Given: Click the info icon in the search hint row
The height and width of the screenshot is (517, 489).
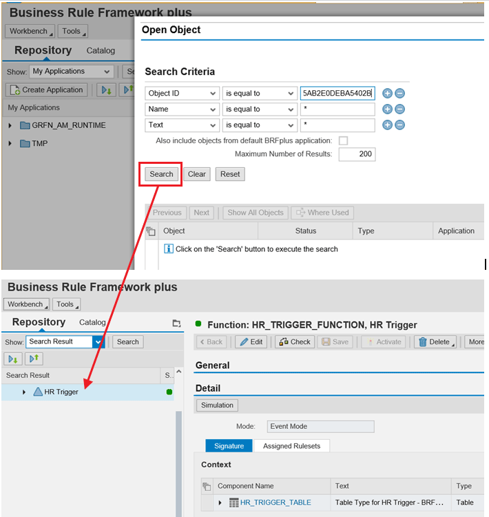Looking at the screenshot, I should pos(168,249).
